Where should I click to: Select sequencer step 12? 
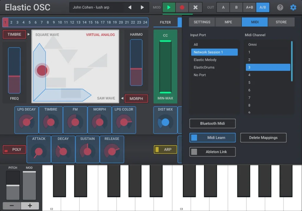(x=72, y=22)
